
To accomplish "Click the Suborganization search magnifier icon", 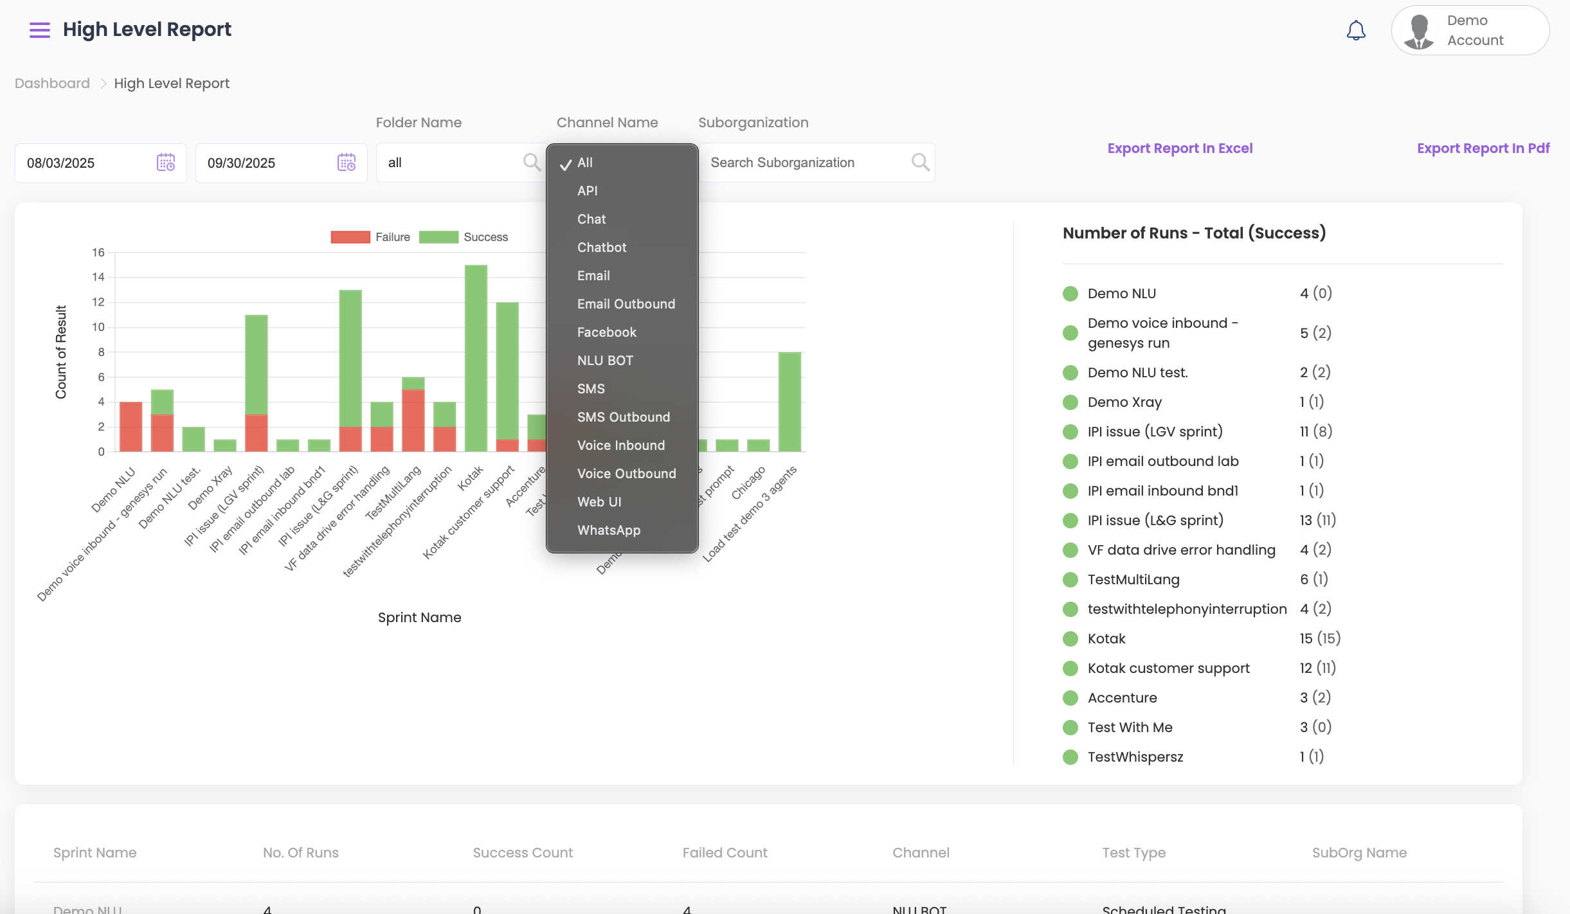I will click(920, 163).
